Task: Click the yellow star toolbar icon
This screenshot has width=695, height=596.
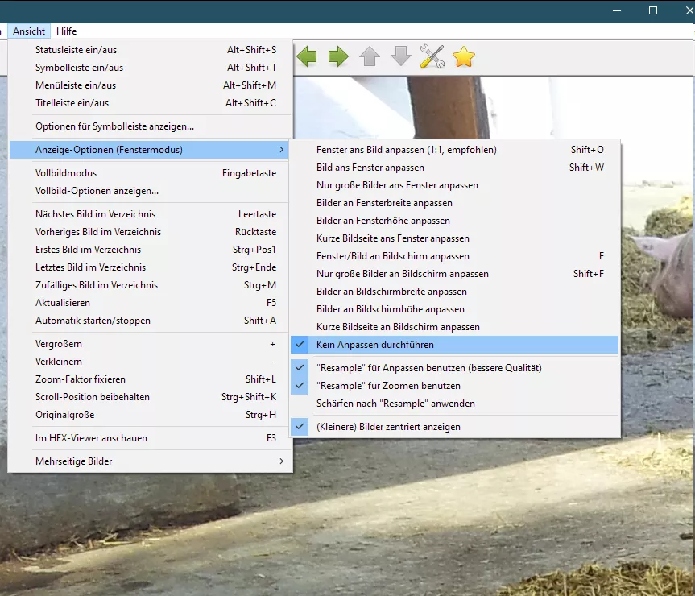Action: 464,56
